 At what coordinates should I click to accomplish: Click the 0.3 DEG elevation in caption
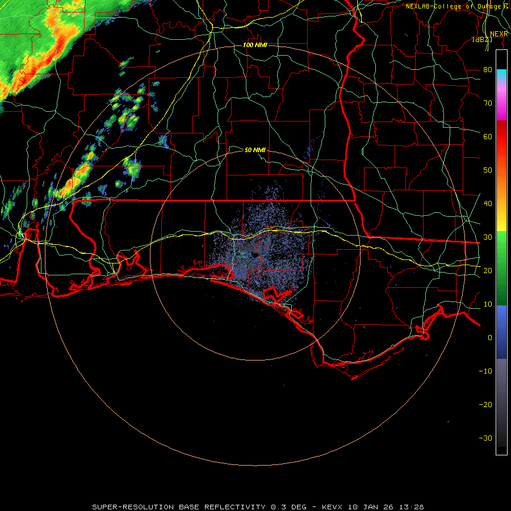click(x=289, y=507)
